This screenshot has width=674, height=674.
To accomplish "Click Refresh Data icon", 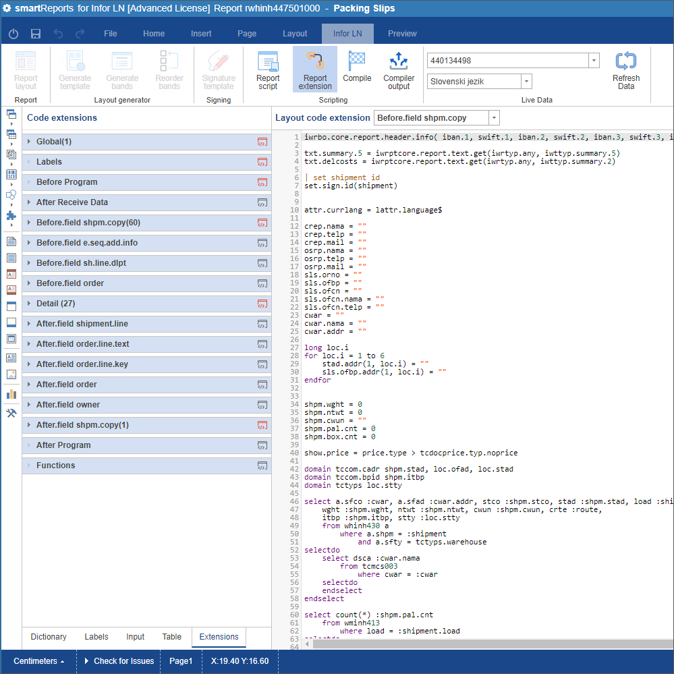I will click(626, 61).
